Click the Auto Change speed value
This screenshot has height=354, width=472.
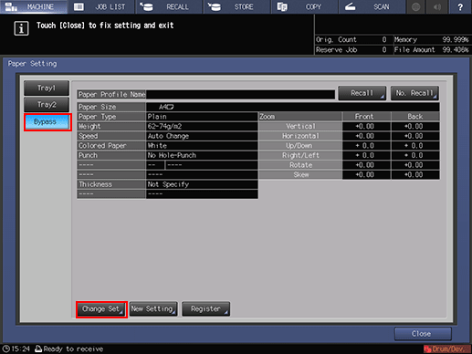click(x=202, y=136)
